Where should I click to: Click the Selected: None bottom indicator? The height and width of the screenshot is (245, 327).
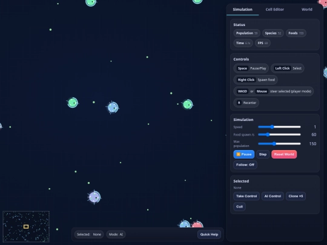tap(89, 234)
